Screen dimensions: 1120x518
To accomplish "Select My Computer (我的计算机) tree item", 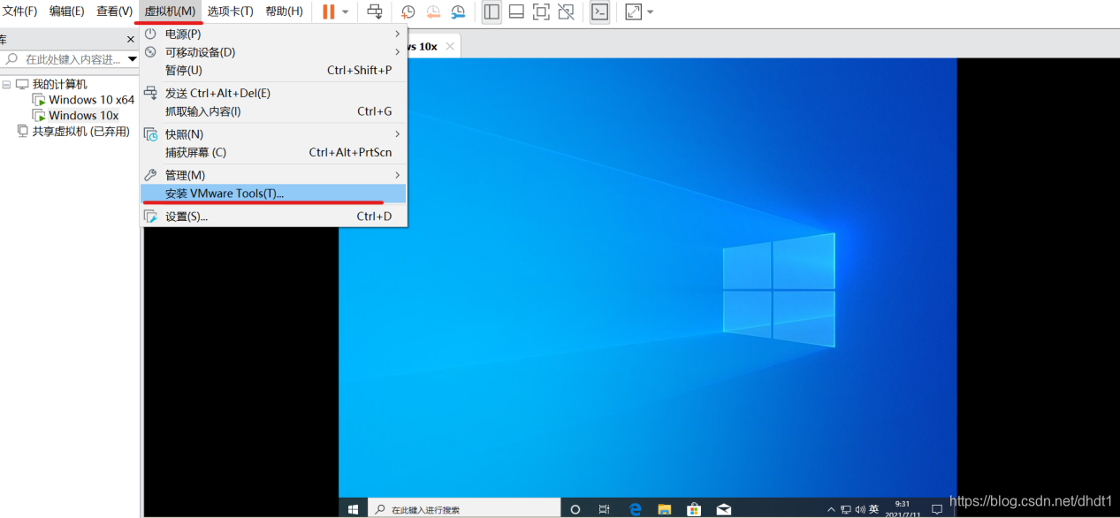I will click(x=59, y=84).
